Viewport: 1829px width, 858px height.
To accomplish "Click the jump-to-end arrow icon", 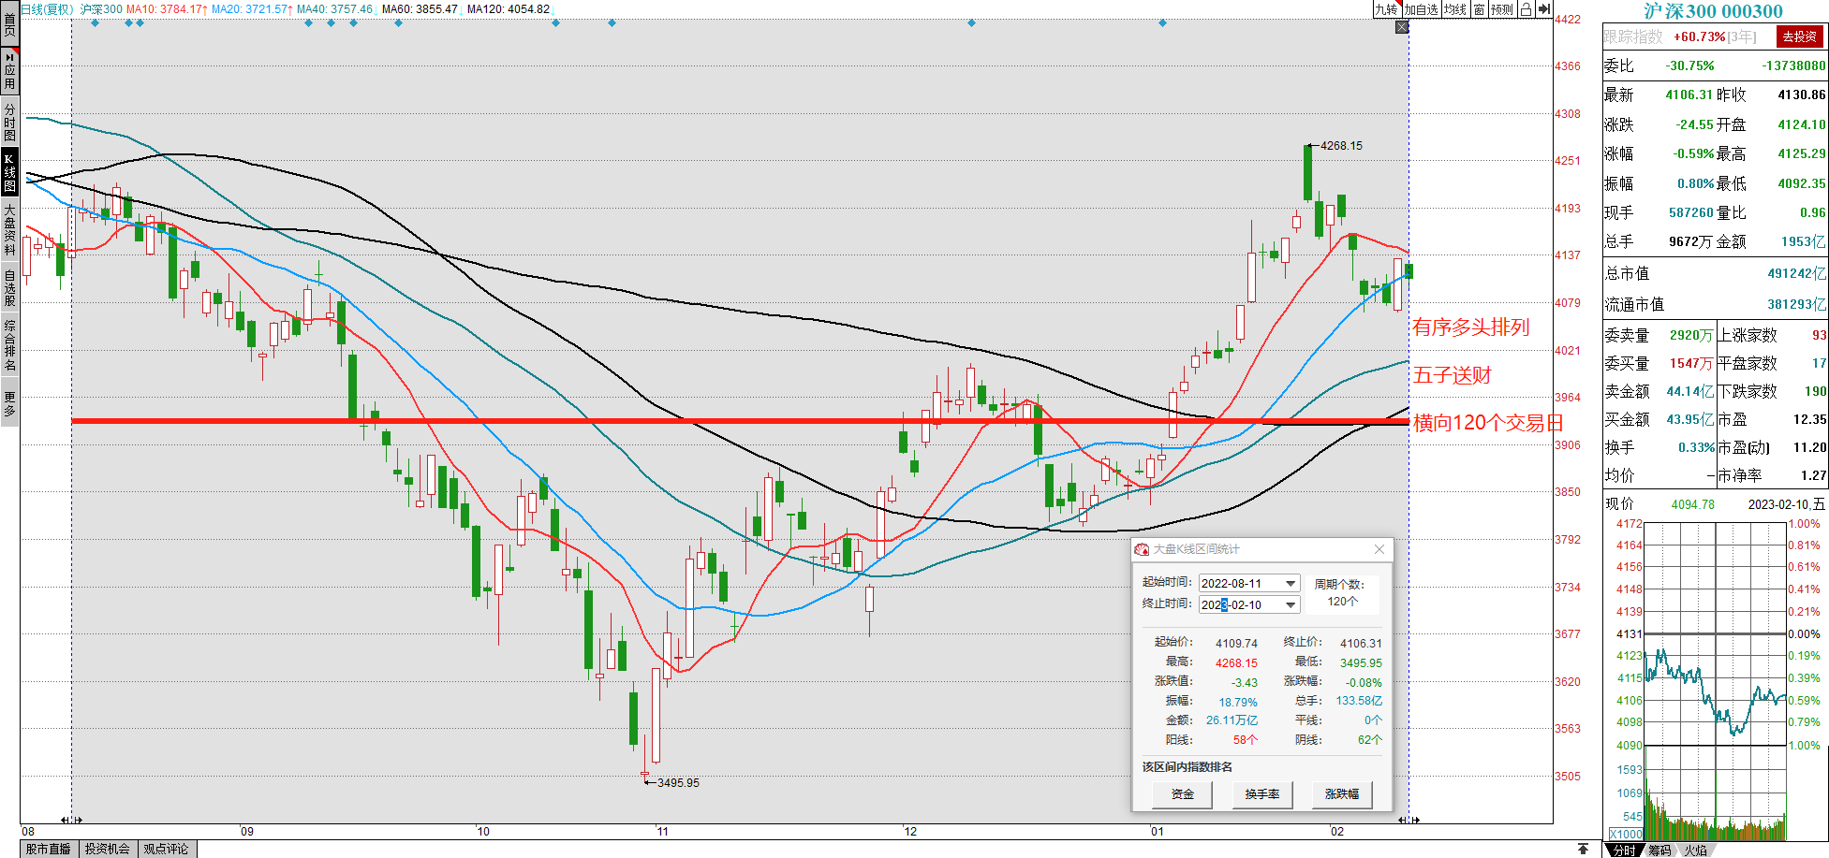I will [1544, 9].
